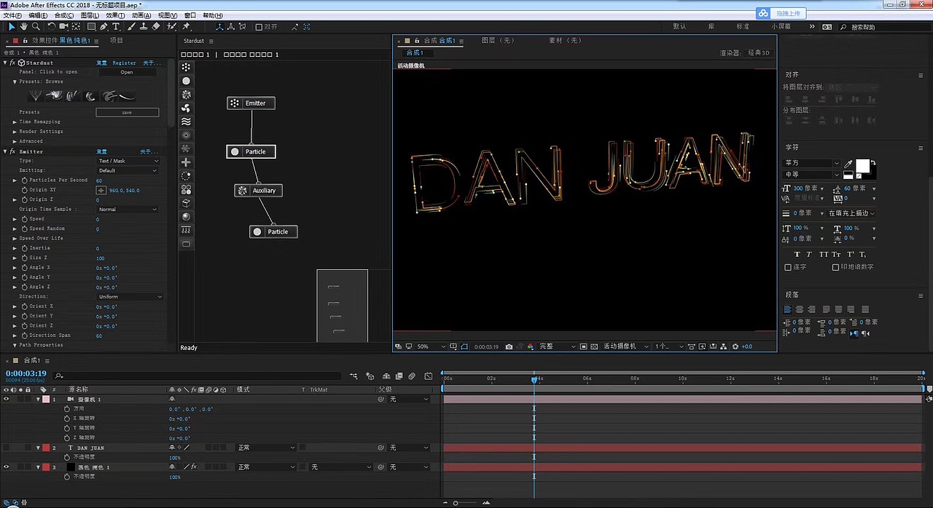Click the Stardust emitter node icon in sidebar
933x508 pixels.
point(186,67)
